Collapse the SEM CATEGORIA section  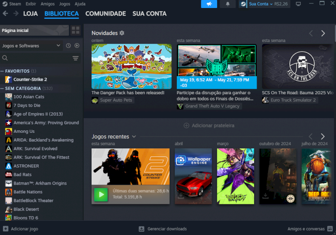point(2,88)
